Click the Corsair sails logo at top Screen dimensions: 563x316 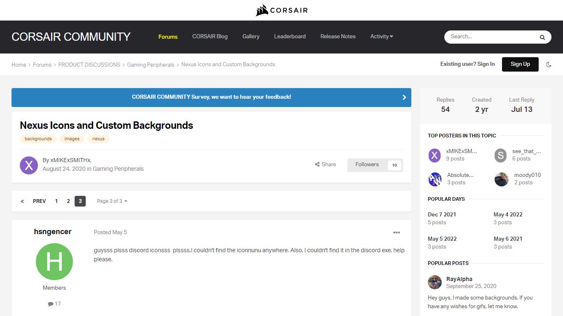281,10
